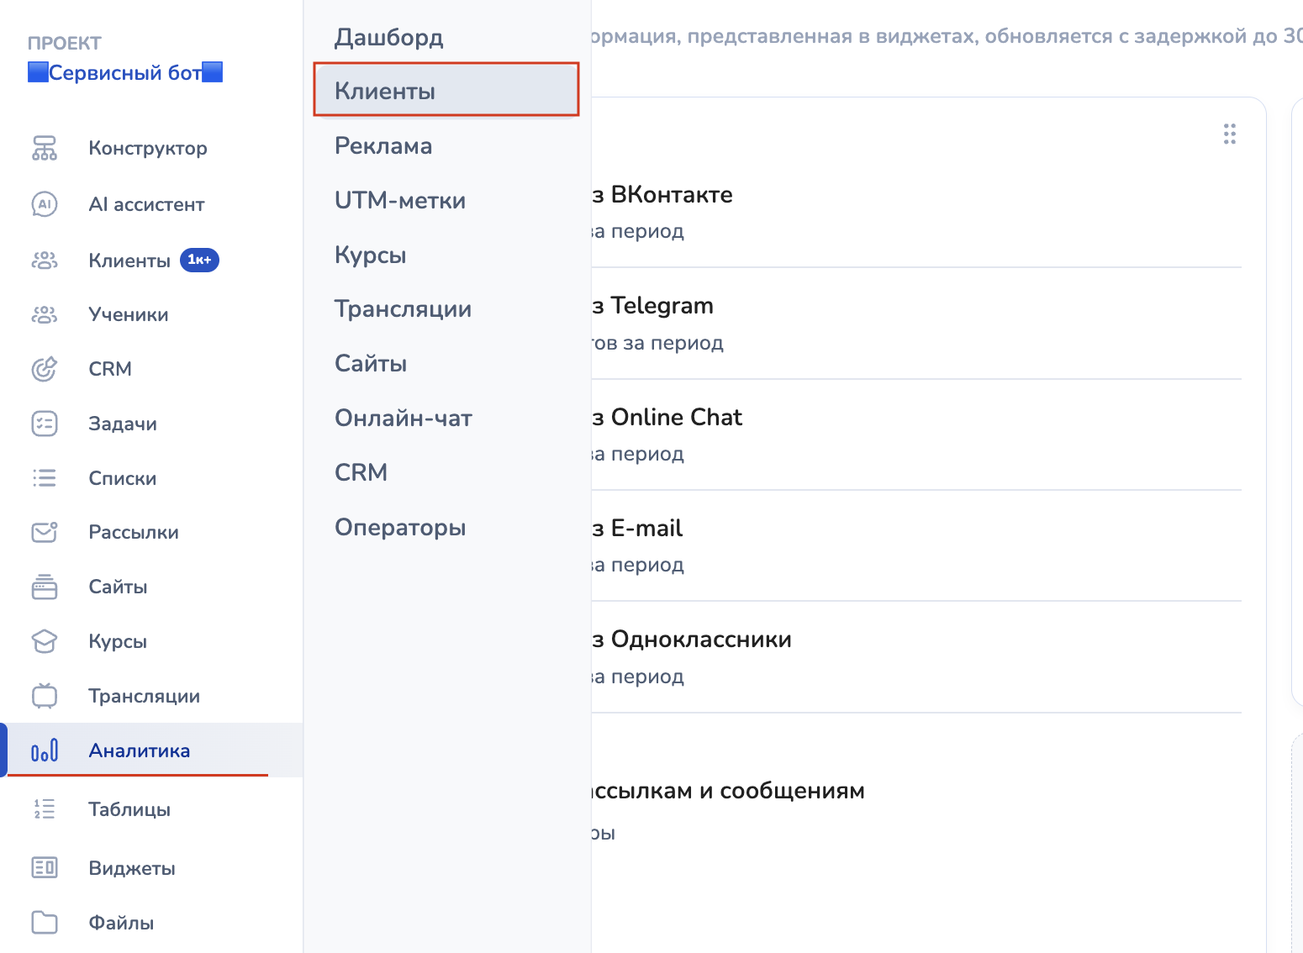Click the CRM target icon in sidebar
1303x953 pixels.
pos(45,369)
